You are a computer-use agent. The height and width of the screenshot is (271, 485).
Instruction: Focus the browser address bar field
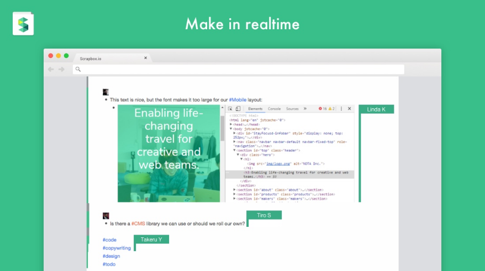239,69
